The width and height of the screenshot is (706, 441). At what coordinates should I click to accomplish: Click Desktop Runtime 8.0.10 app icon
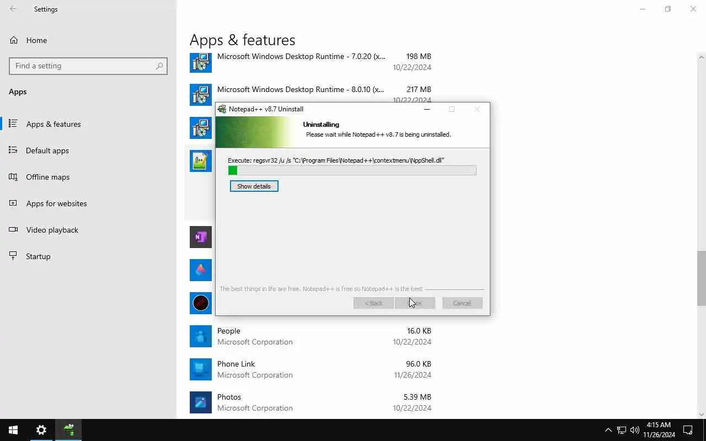(x=201, y=95)
